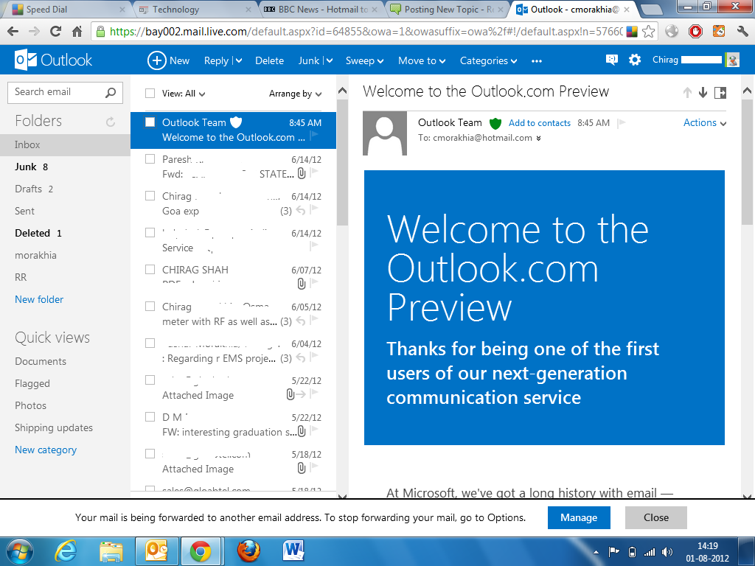The width and height of the screenshot is (755, 566).
Task: Check the Regarding EMS project email checkbox
Action: point(150,343)
